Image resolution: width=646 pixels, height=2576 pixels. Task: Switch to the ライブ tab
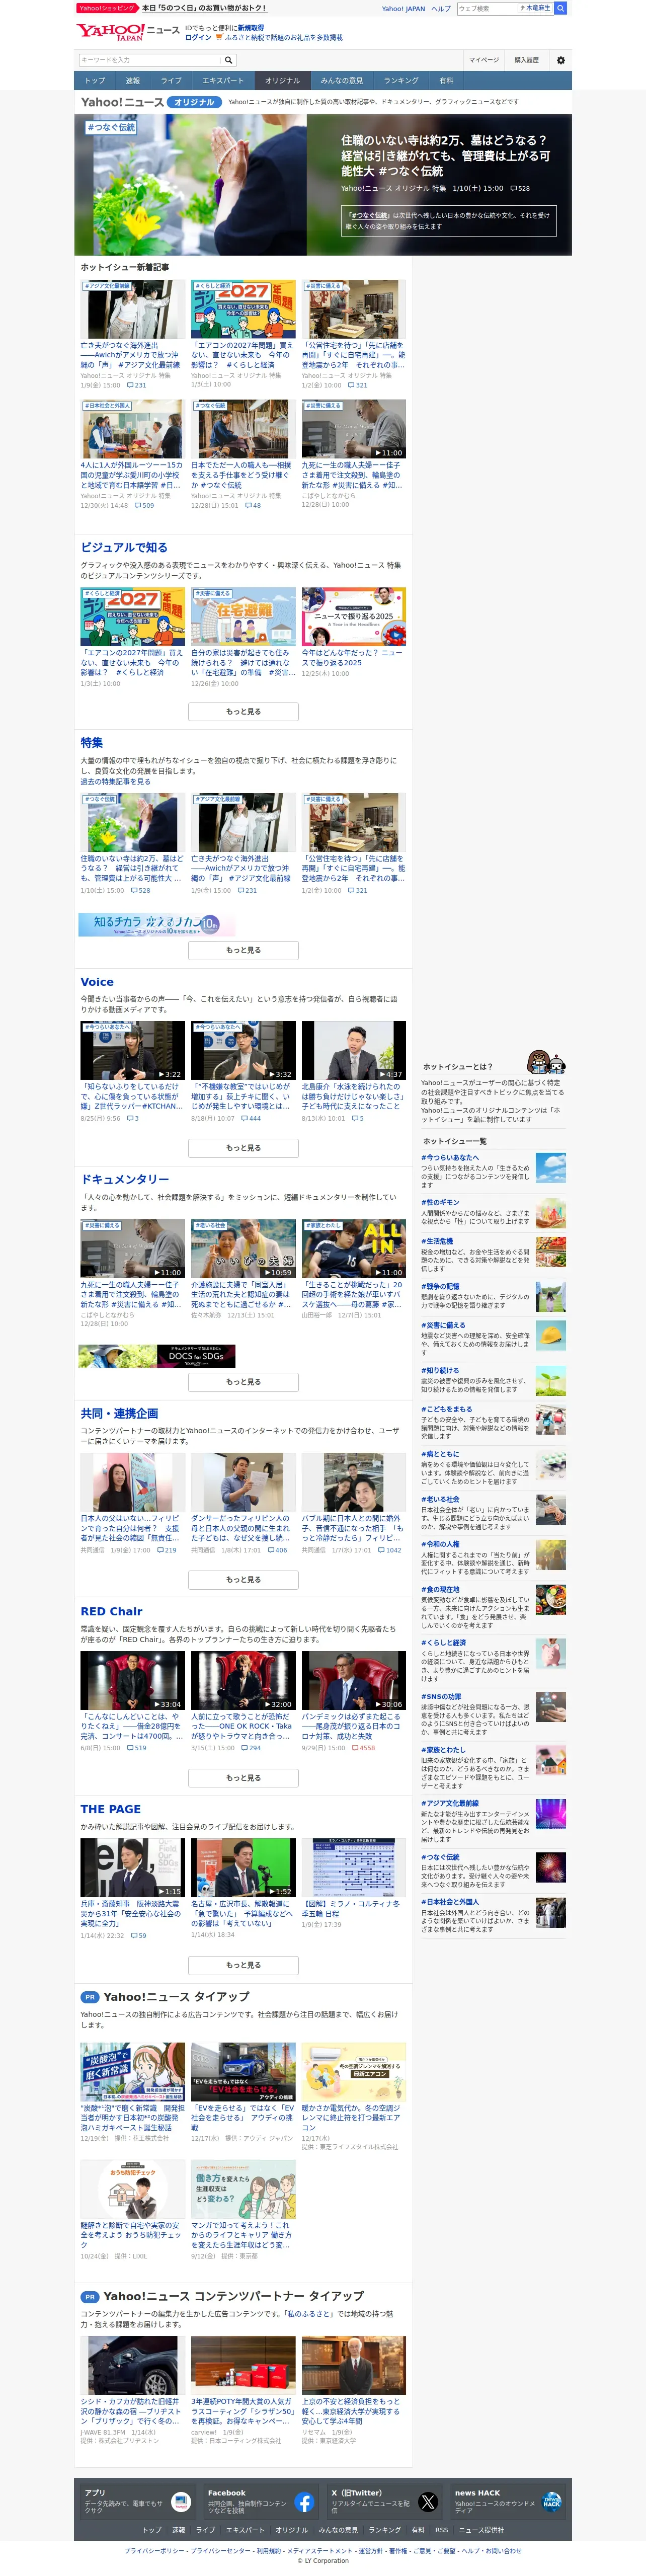(x=172, y=80)
